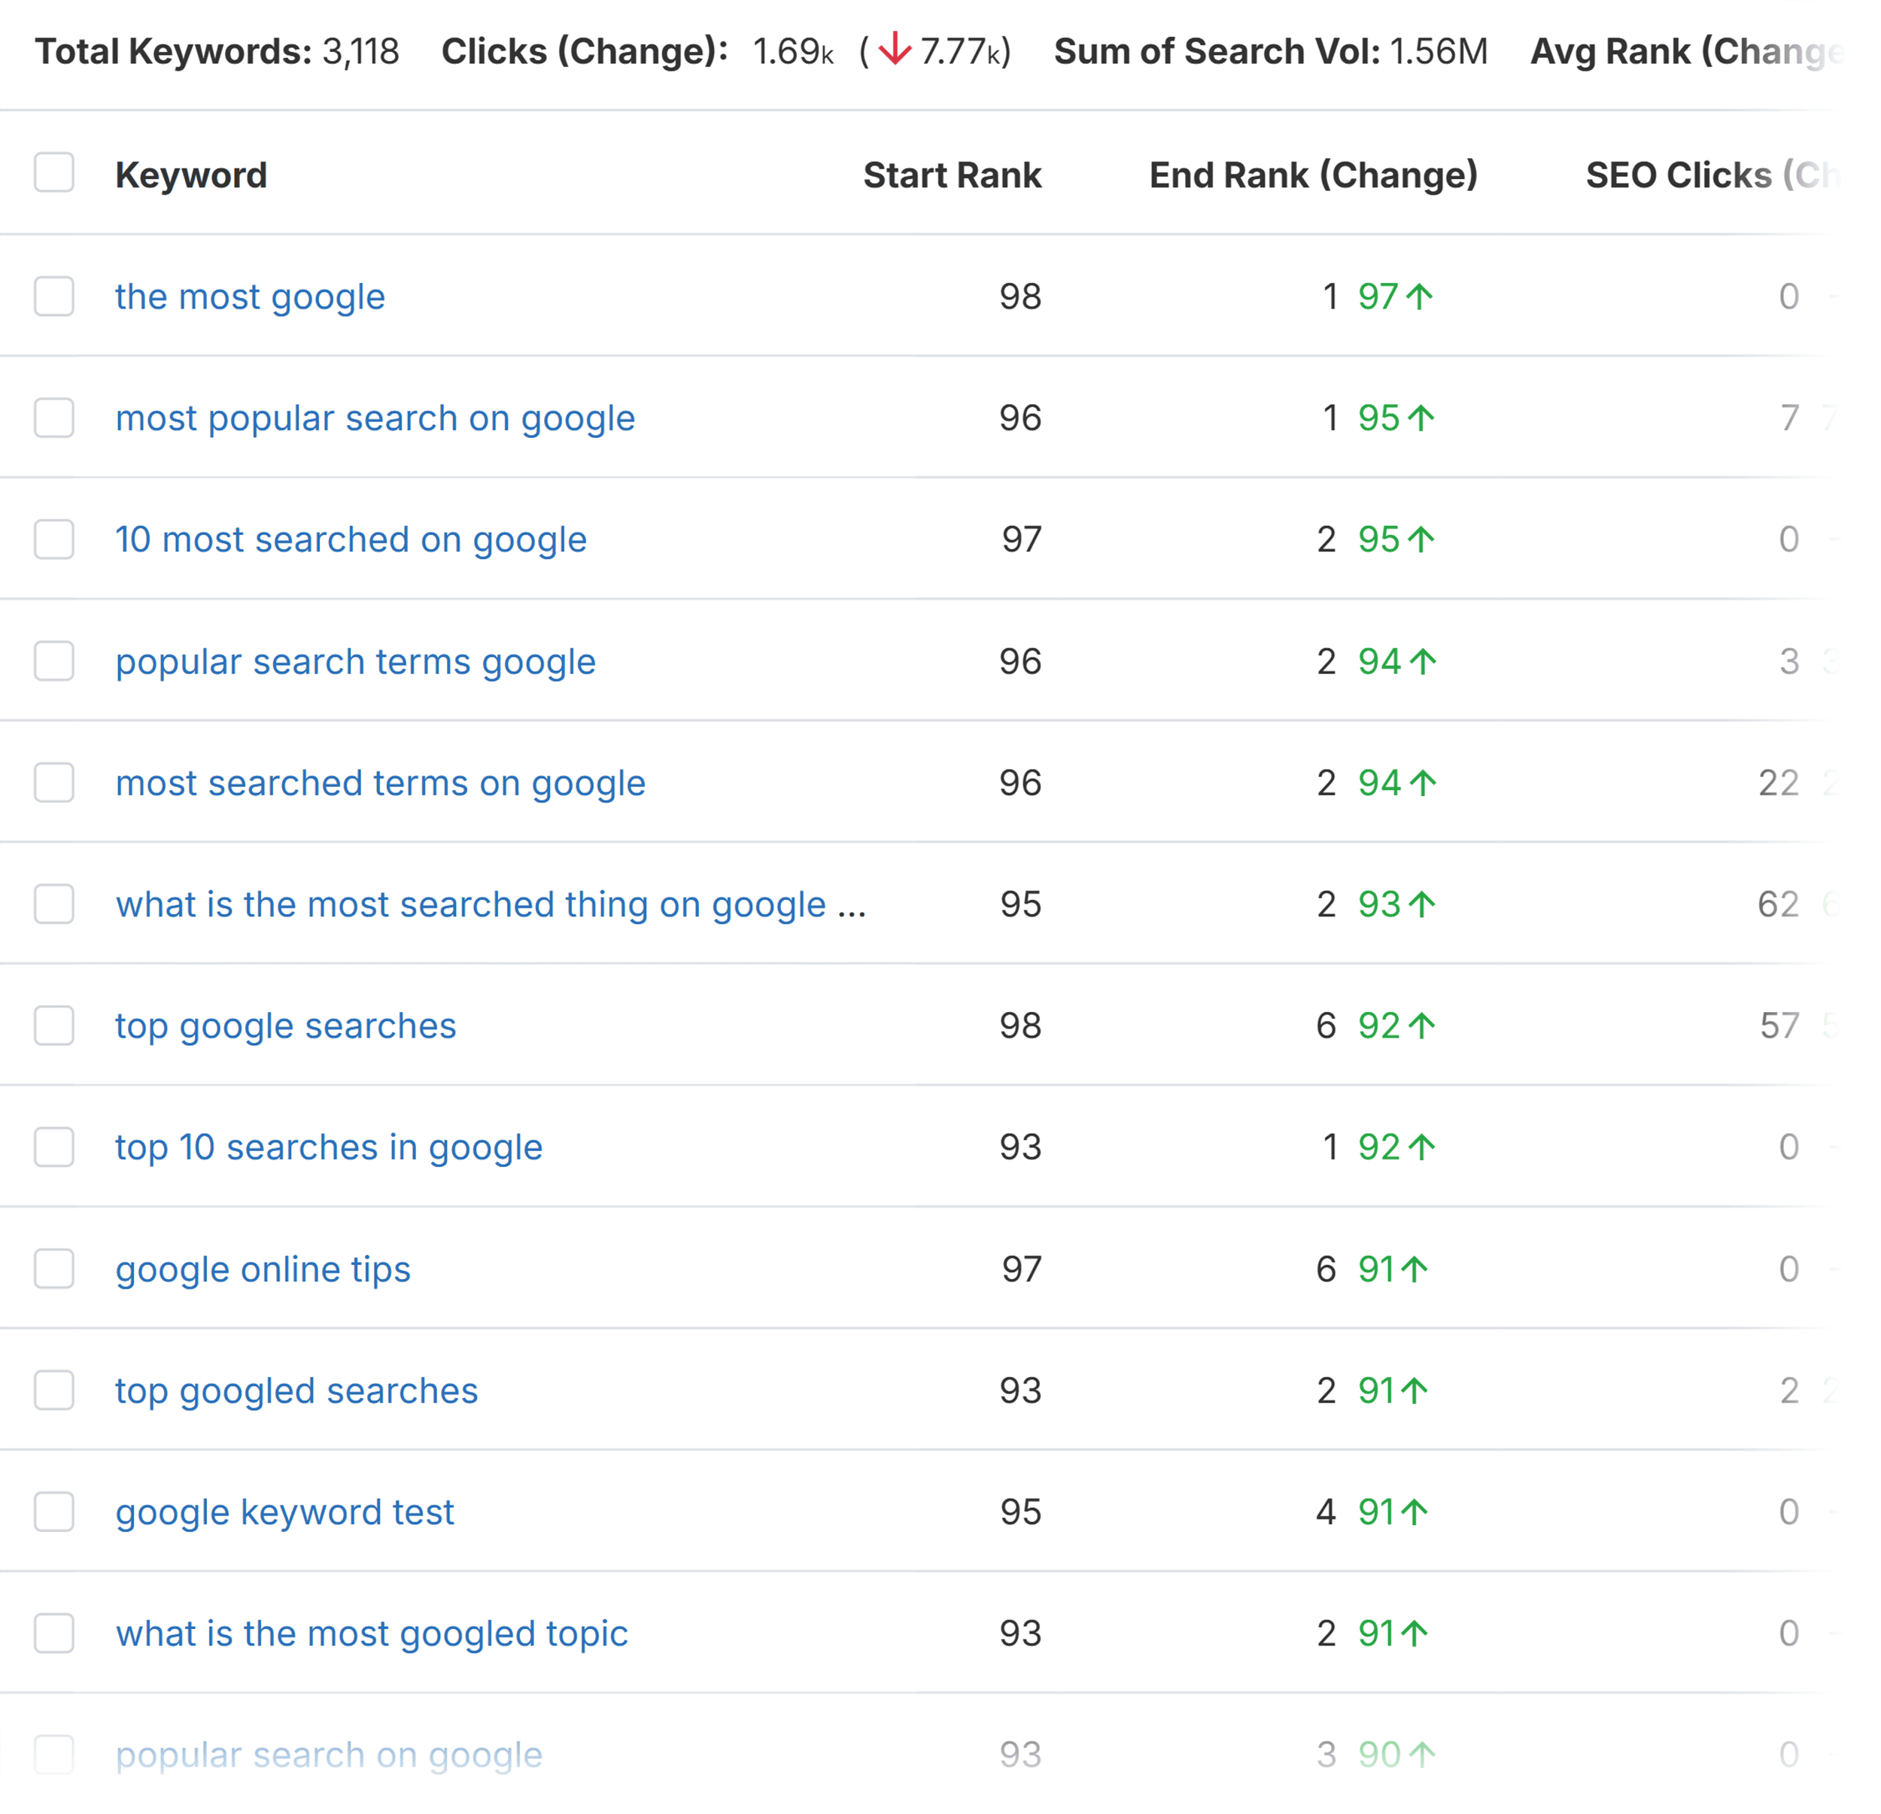This screenshot has width=1881, height=1814.
Task: Sort the table by Start Rank column
Action: 952,175
